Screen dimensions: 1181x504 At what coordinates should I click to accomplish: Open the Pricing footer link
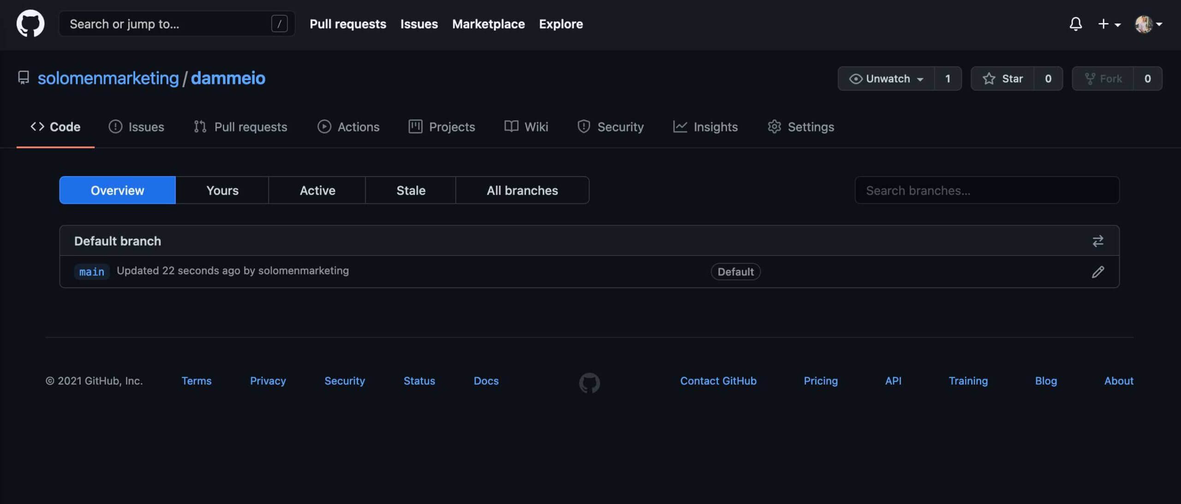pyautogui.click(x=820, y=381)
